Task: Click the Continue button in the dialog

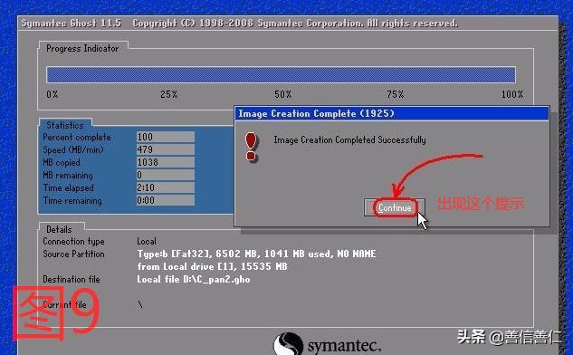Action: coord(395,207)
